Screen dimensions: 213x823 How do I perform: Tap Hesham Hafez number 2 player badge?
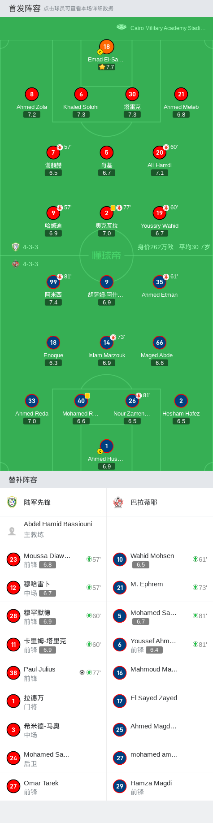(x=181, y=401)
